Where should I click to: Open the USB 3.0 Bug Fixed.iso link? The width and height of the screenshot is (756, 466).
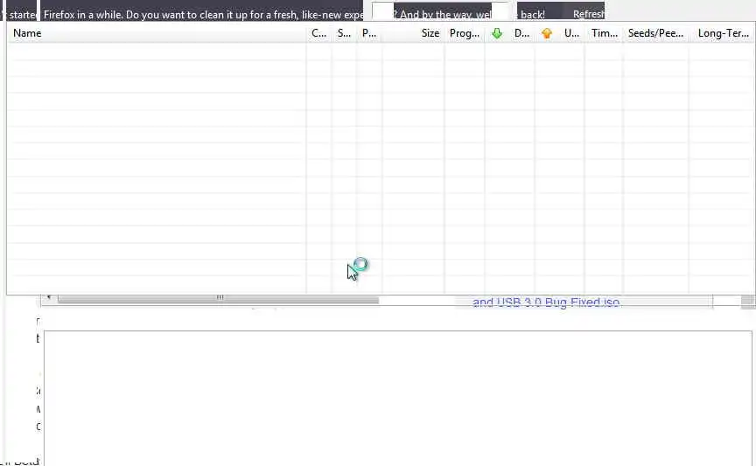tap(546, 303)
